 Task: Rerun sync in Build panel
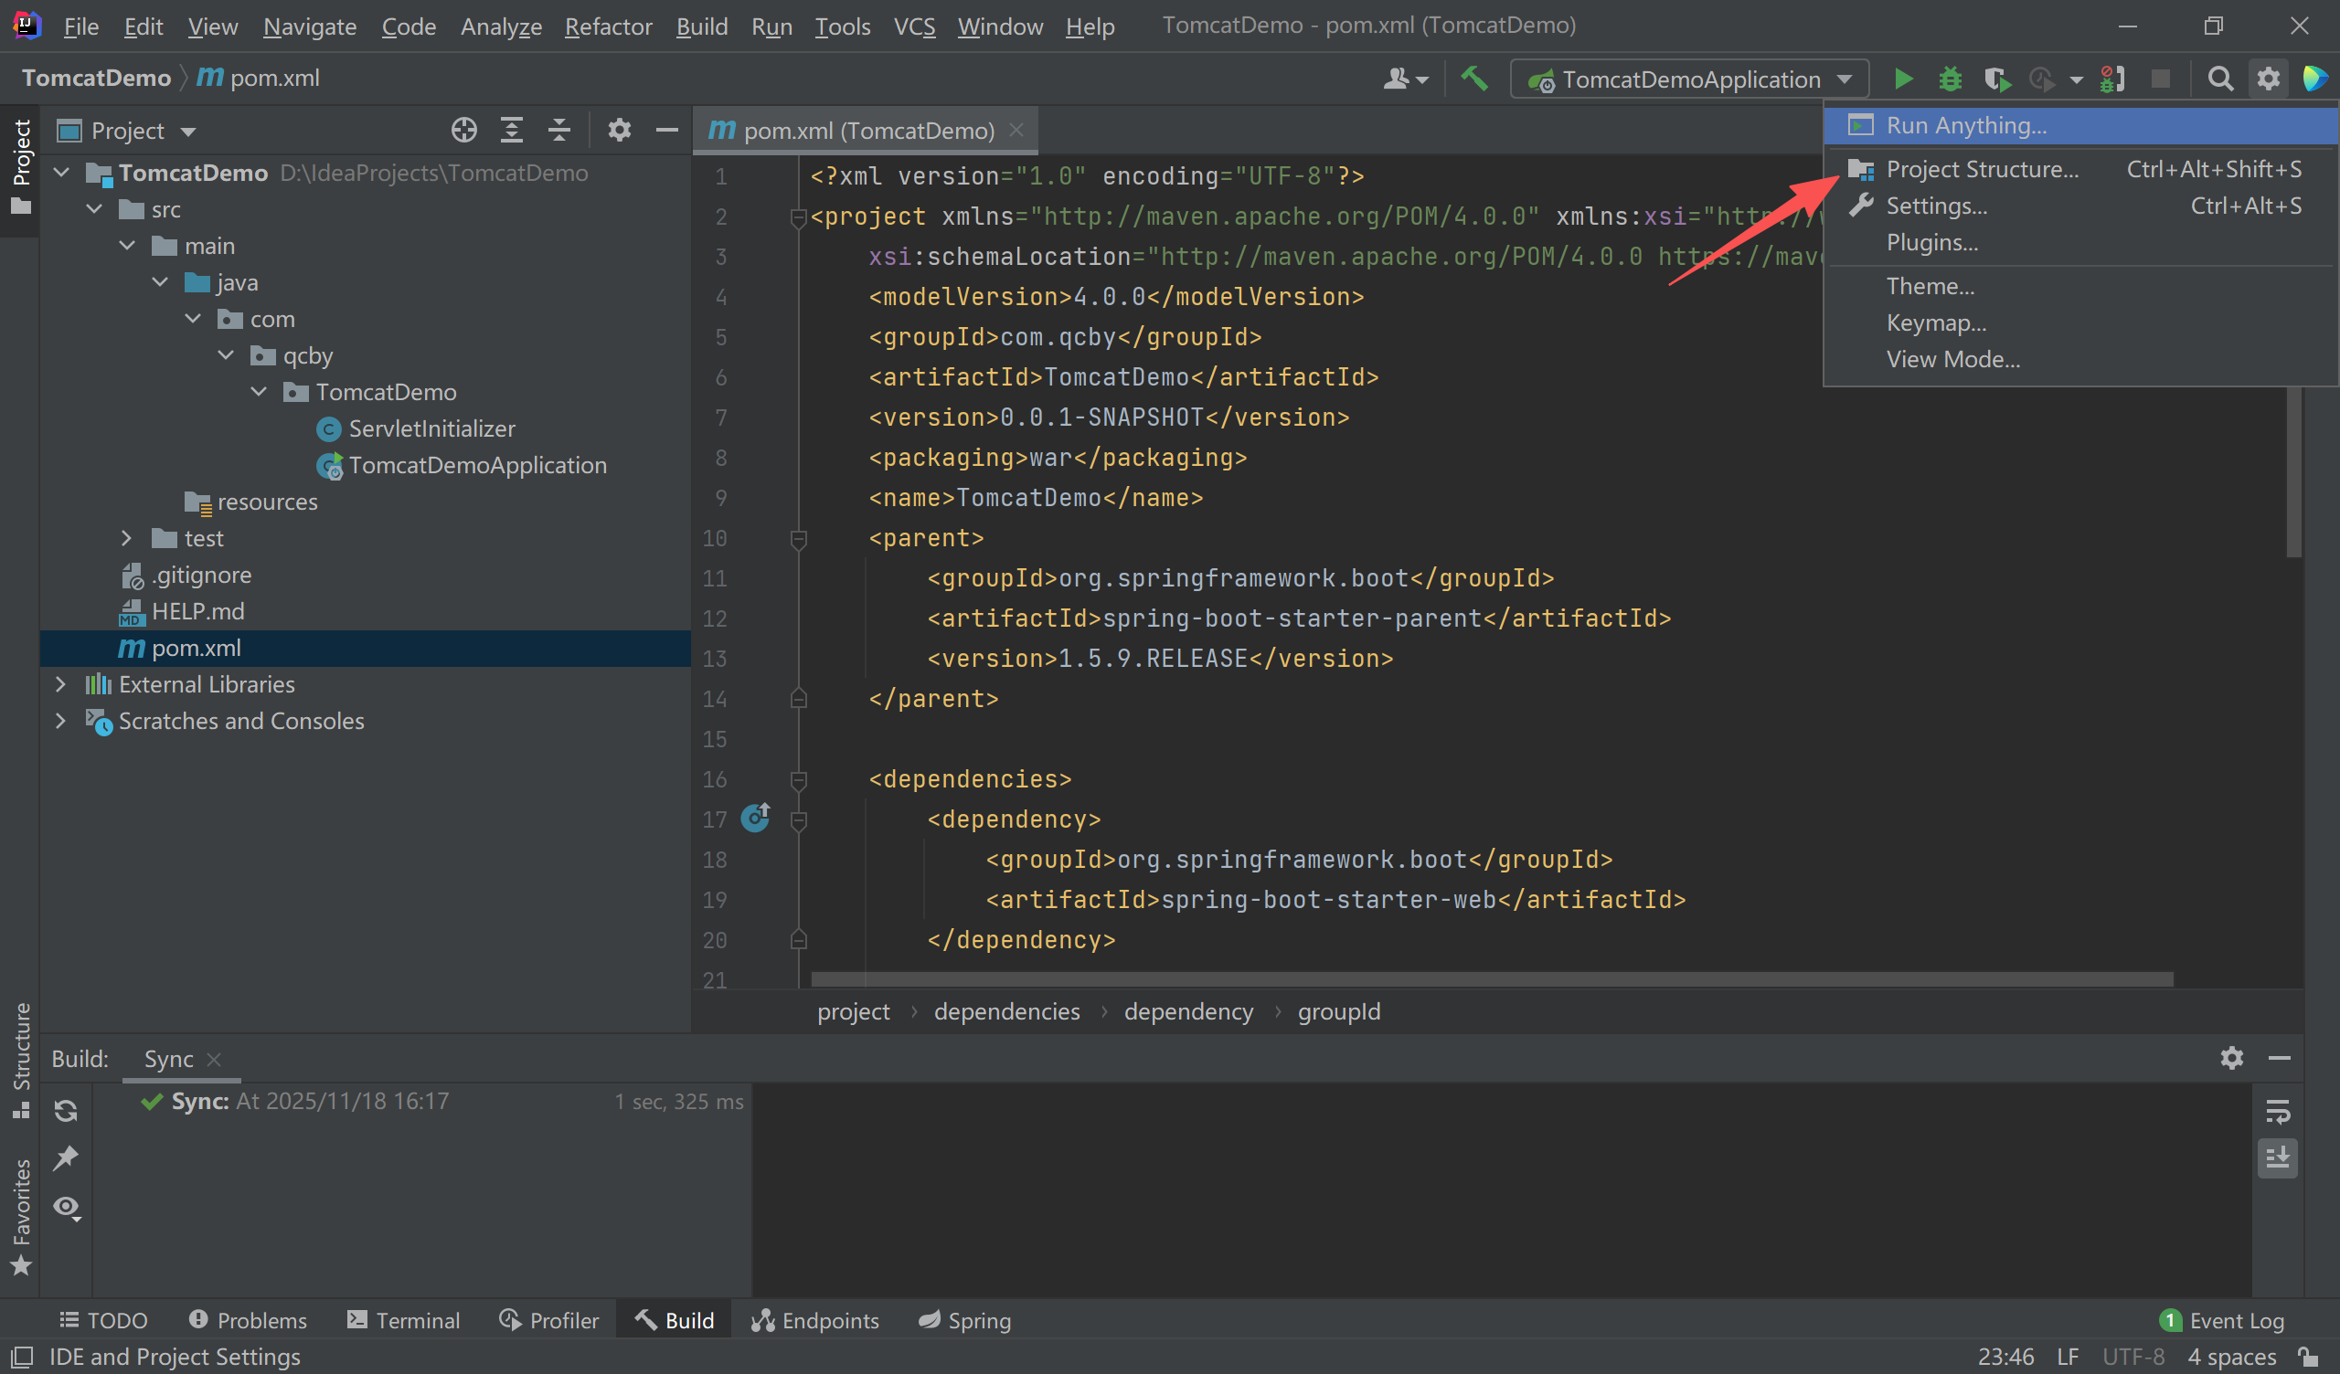coord(66,1110)
